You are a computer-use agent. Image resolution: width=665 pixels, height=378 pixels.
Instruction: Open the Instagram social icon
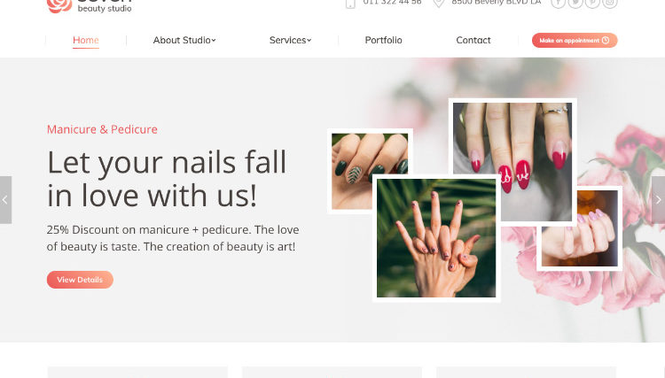coord(610,3)
